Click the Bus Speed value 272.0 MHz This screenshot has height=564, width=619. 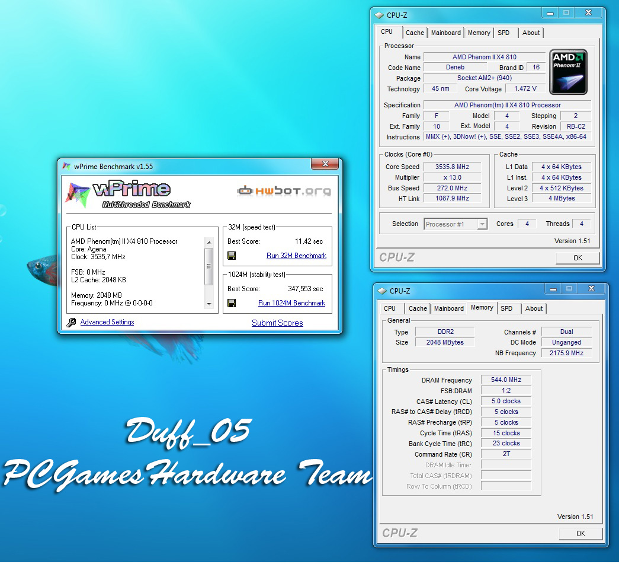click(x=452, y=188)
